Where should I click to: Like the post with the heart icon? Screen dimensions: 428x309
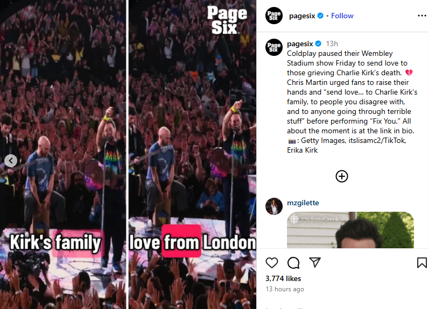(x=271, y=263)
